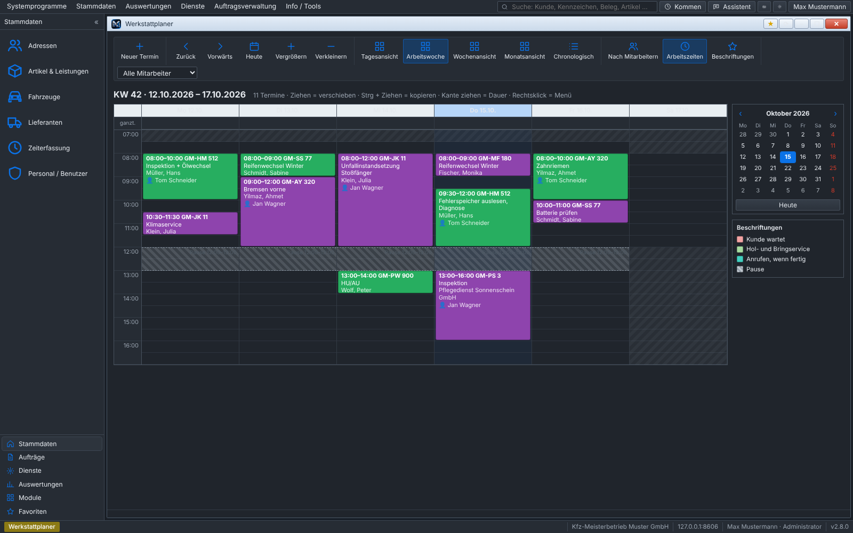Collapse the Stammdaten sidebar panel
Screen dimensions: 853x533
point(96,22)
